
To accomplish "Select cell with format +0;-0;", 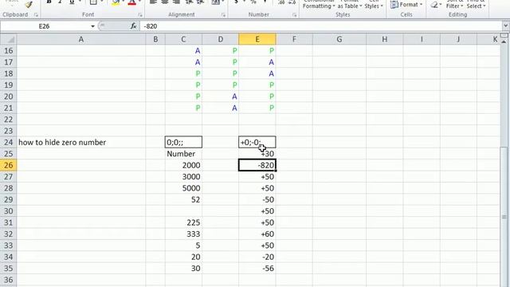I will coord(257,142).
